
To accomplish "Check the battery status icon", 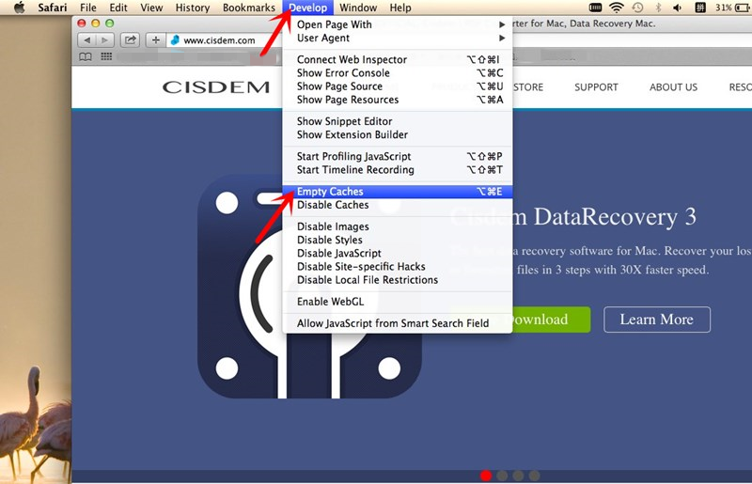I will (x=743, y=8).
